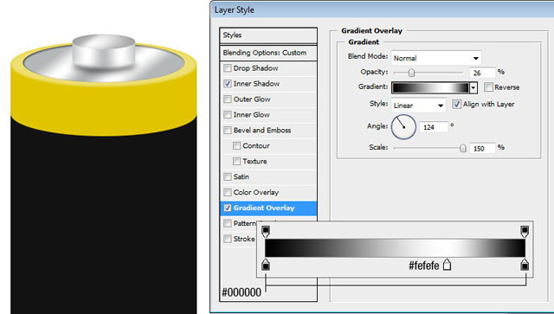This screenshot has width=554, height=314.
Task: Check the Reverse gradient checkbox
Action: point(488,87)
